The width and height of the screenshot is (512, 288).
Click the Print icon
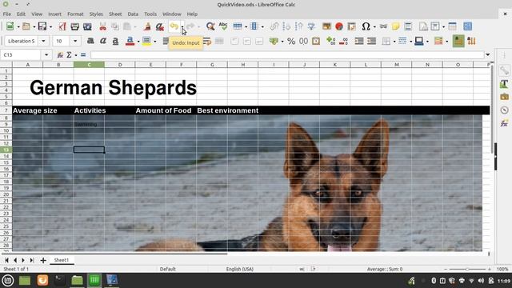74,26
